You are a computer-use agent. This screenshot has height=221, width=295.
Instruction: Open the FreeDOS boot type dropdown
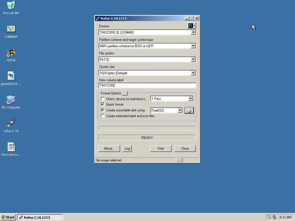167,110
